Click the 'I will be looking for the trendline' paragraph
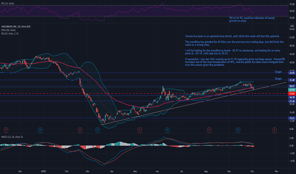The image size is (296, 174). 232,52
